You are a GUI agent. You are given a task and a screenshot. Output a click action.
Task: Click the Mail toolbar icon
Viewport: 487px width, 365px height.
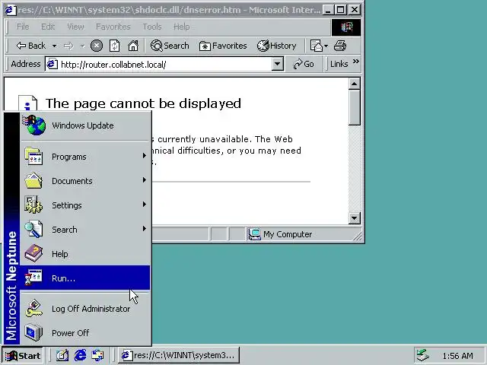pos(317,46)
